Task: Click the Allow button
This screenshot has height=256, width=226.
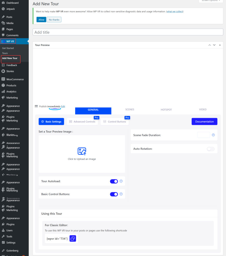Action: point(41,19)
